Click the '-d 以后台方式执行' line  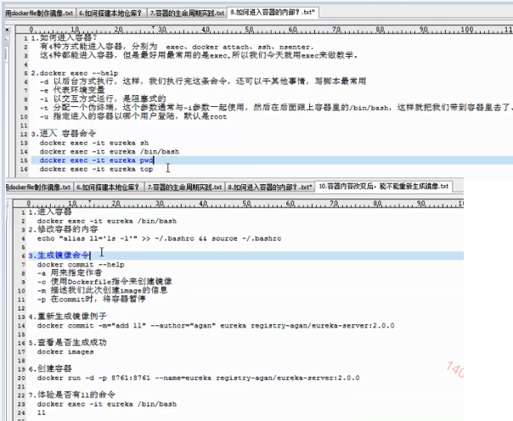coord(203,81)
